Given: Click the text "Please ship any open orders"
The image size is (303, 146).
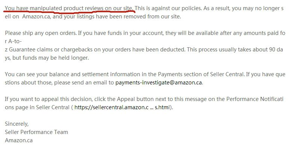Looking at the screenshot, I should tap(41, 33).
